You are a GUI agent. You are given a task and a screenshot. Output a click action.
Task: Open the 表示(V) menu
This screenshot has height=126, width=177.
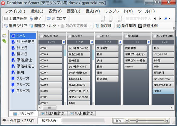tap(55, 11)
